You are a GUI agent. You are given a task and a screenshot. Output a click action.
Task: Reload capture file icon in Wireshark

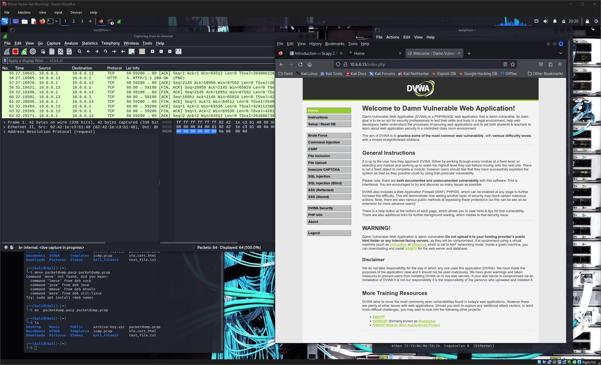69,51
